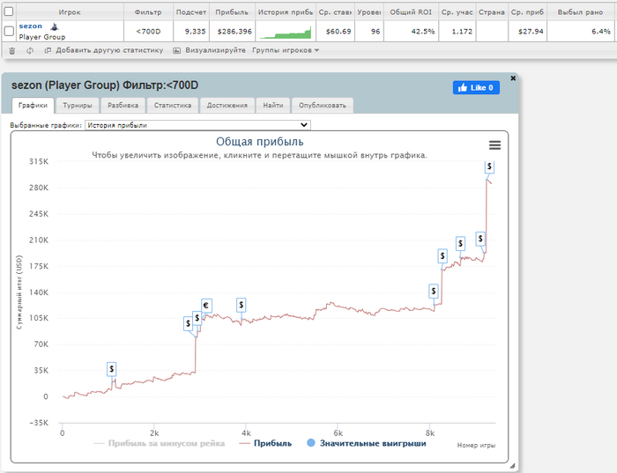Click the '42.5%' ROI cell

click(x=411, y=31)
